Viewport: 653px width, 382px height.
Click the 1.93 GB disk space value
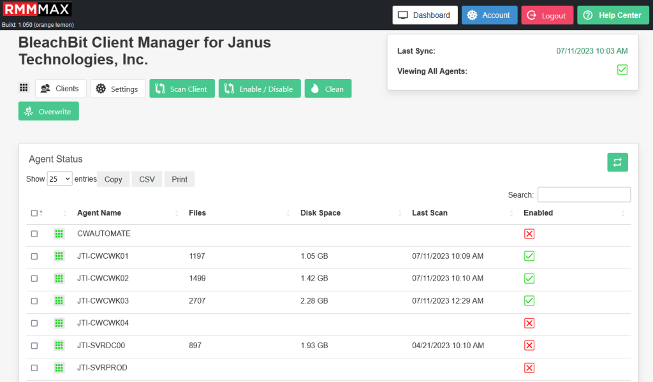point(314,346)
